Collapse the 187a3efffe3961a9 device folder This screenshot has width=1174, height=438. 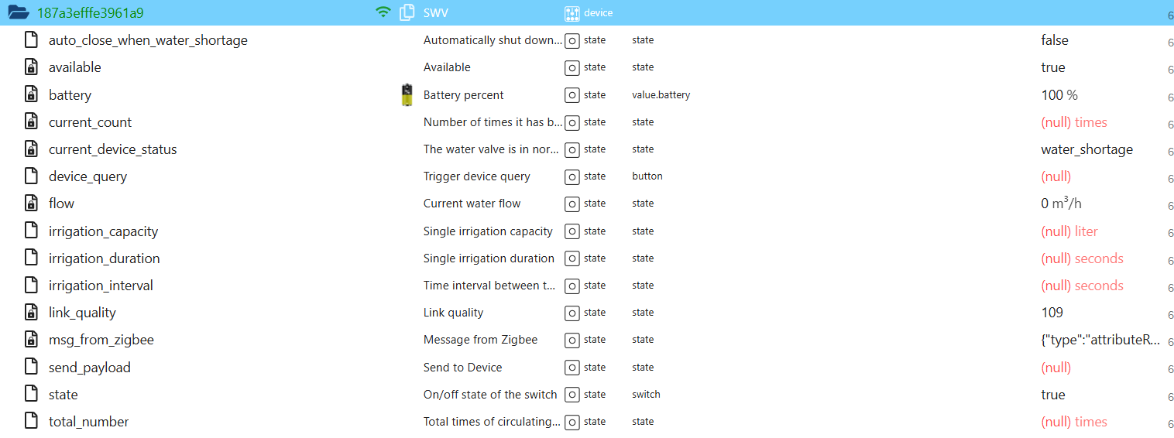coord(19,13)
